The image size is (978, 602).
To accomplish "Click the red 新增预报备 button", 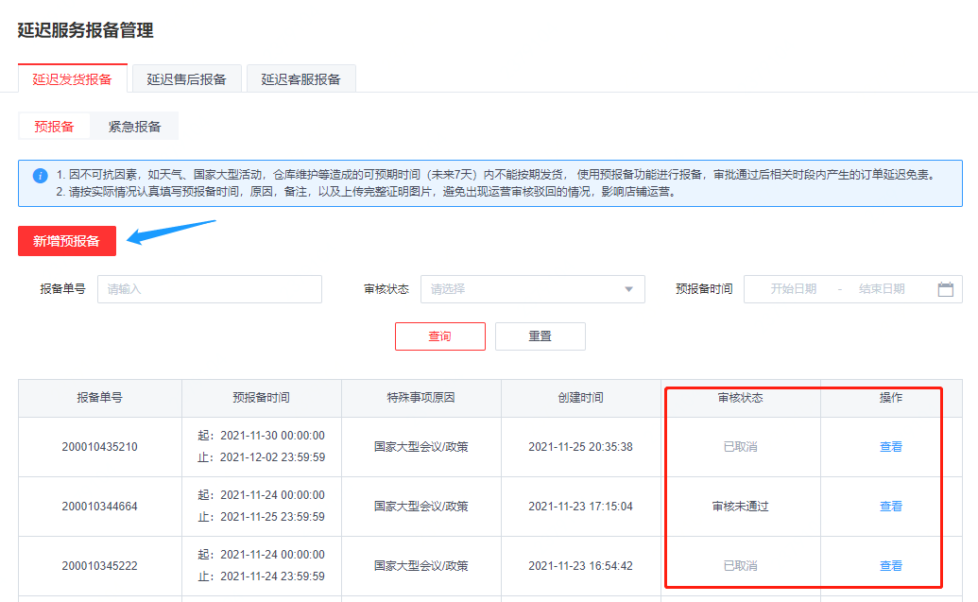I will [x=67, y=241].
